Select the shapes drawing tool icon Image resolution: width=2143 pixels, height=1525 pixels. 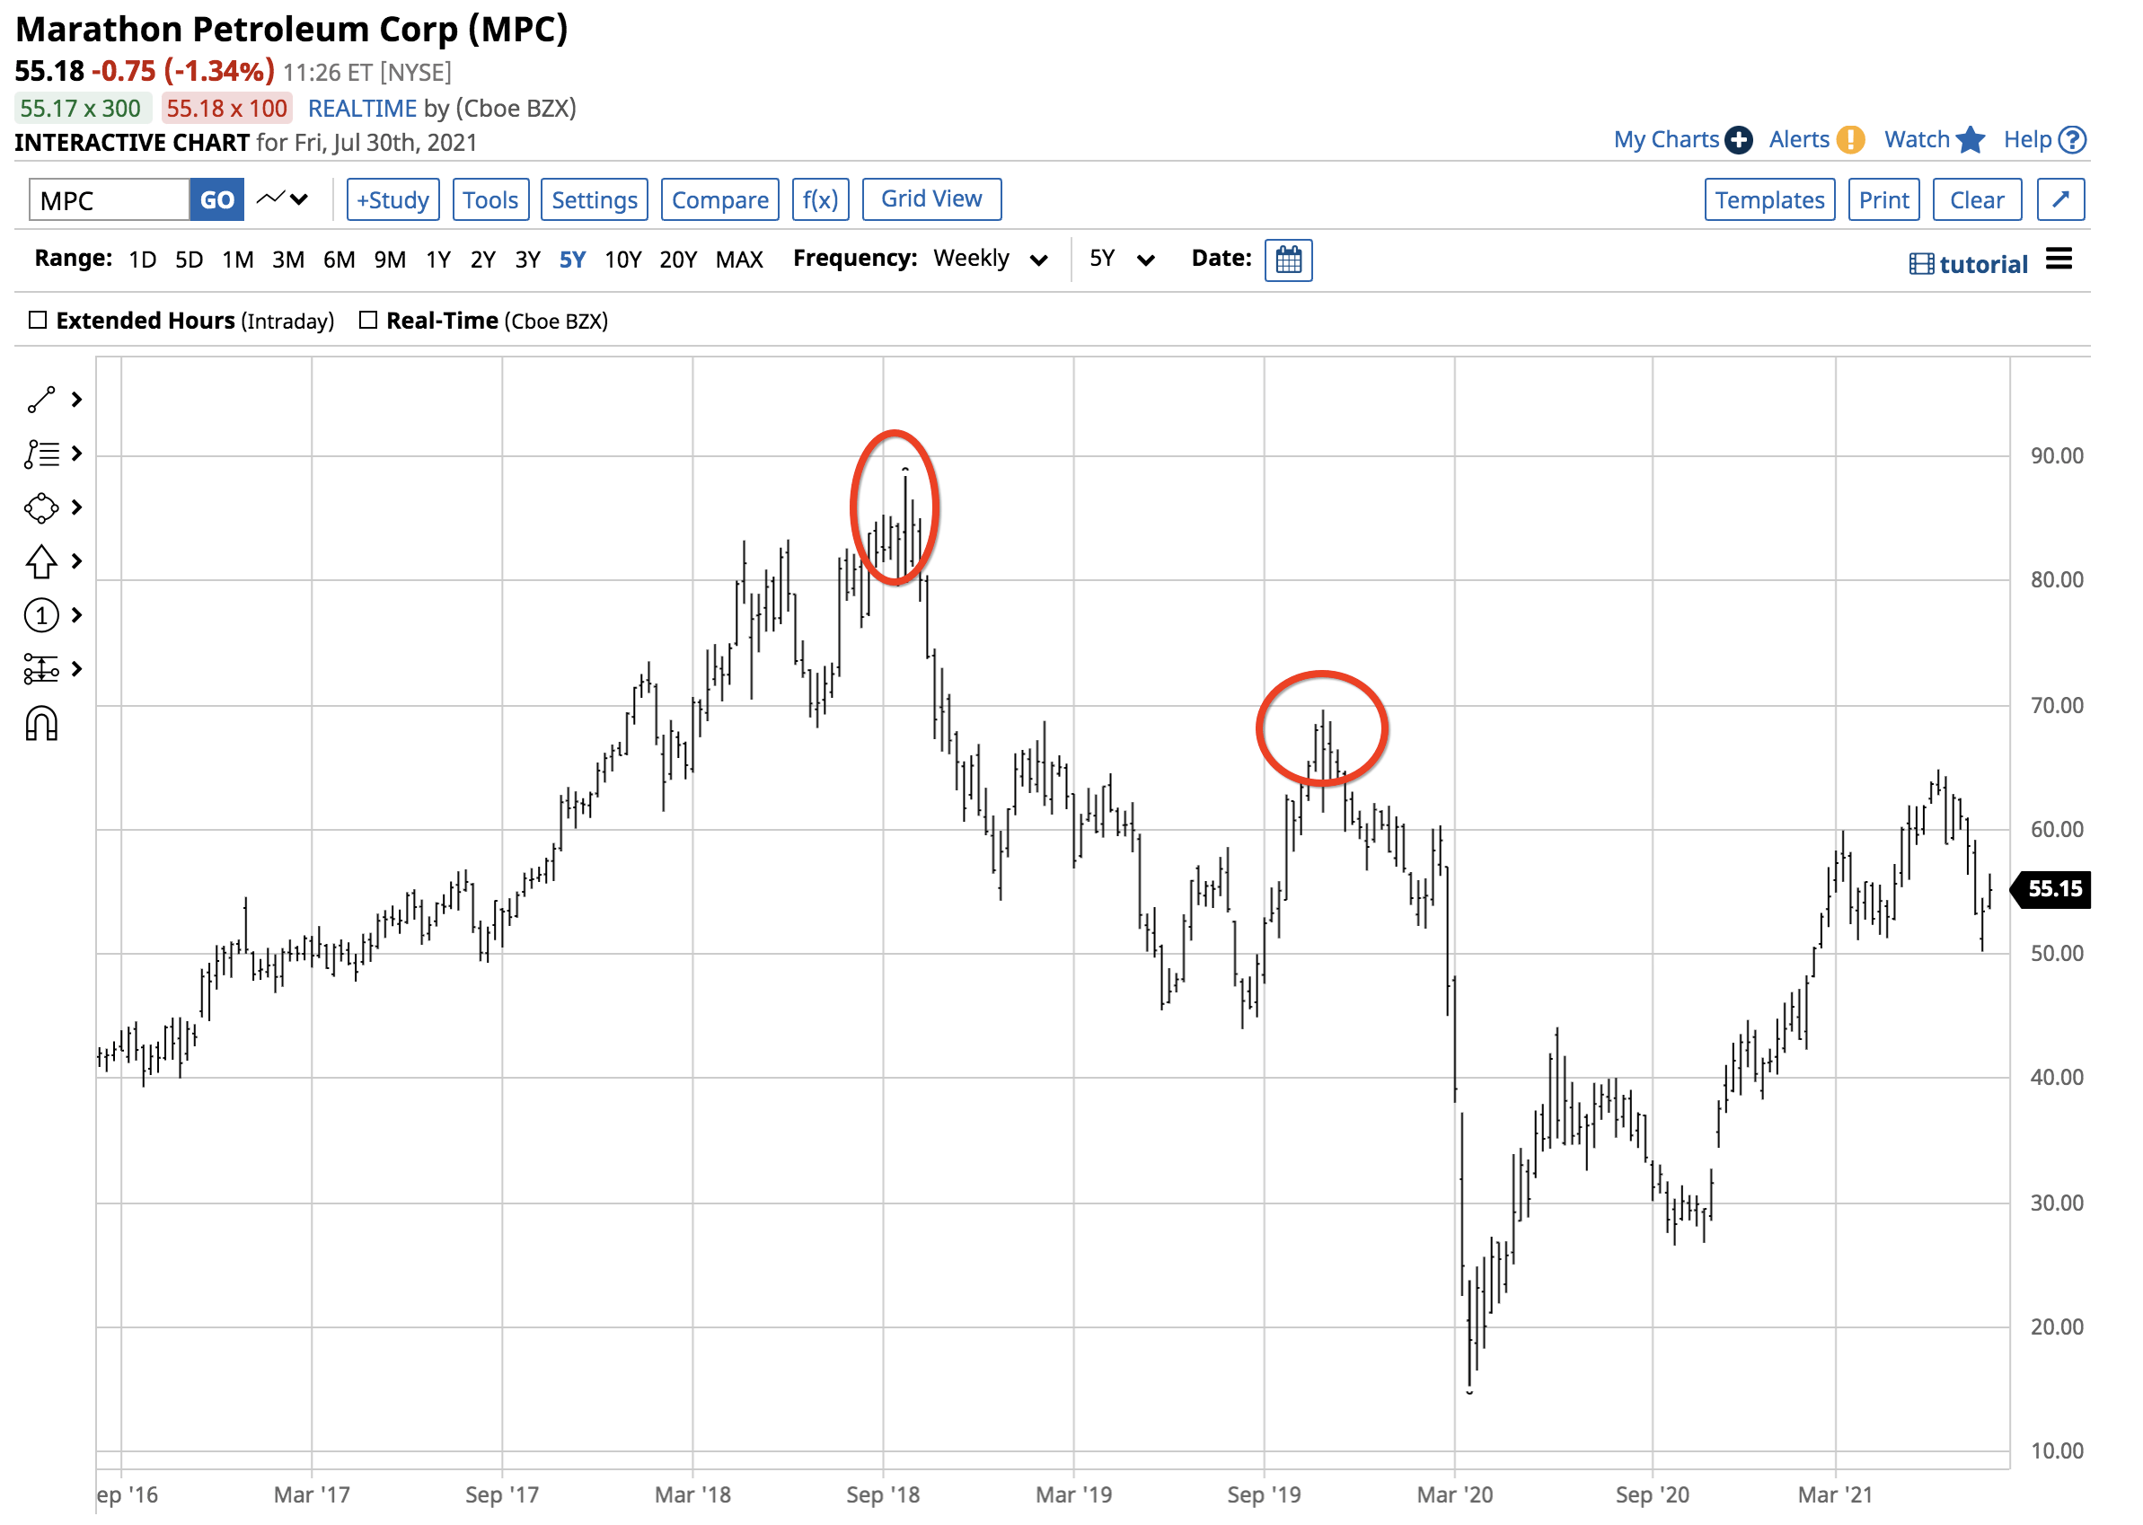click(x=41, y=508)
